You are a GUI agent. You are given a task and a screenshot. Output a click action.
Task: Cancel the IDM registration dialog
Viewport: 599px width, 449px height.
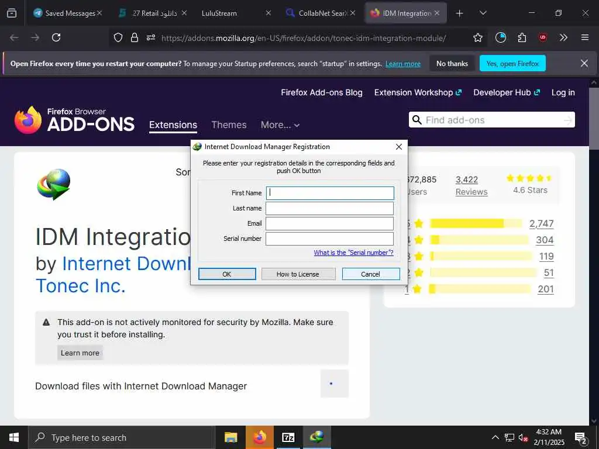(370, 274)
